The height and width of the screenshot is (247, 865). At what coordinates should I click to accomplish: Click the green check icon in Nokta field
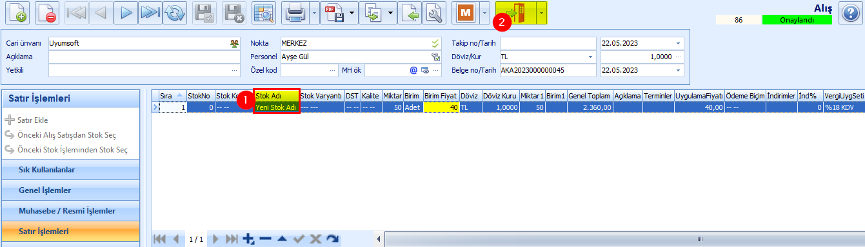435,43
